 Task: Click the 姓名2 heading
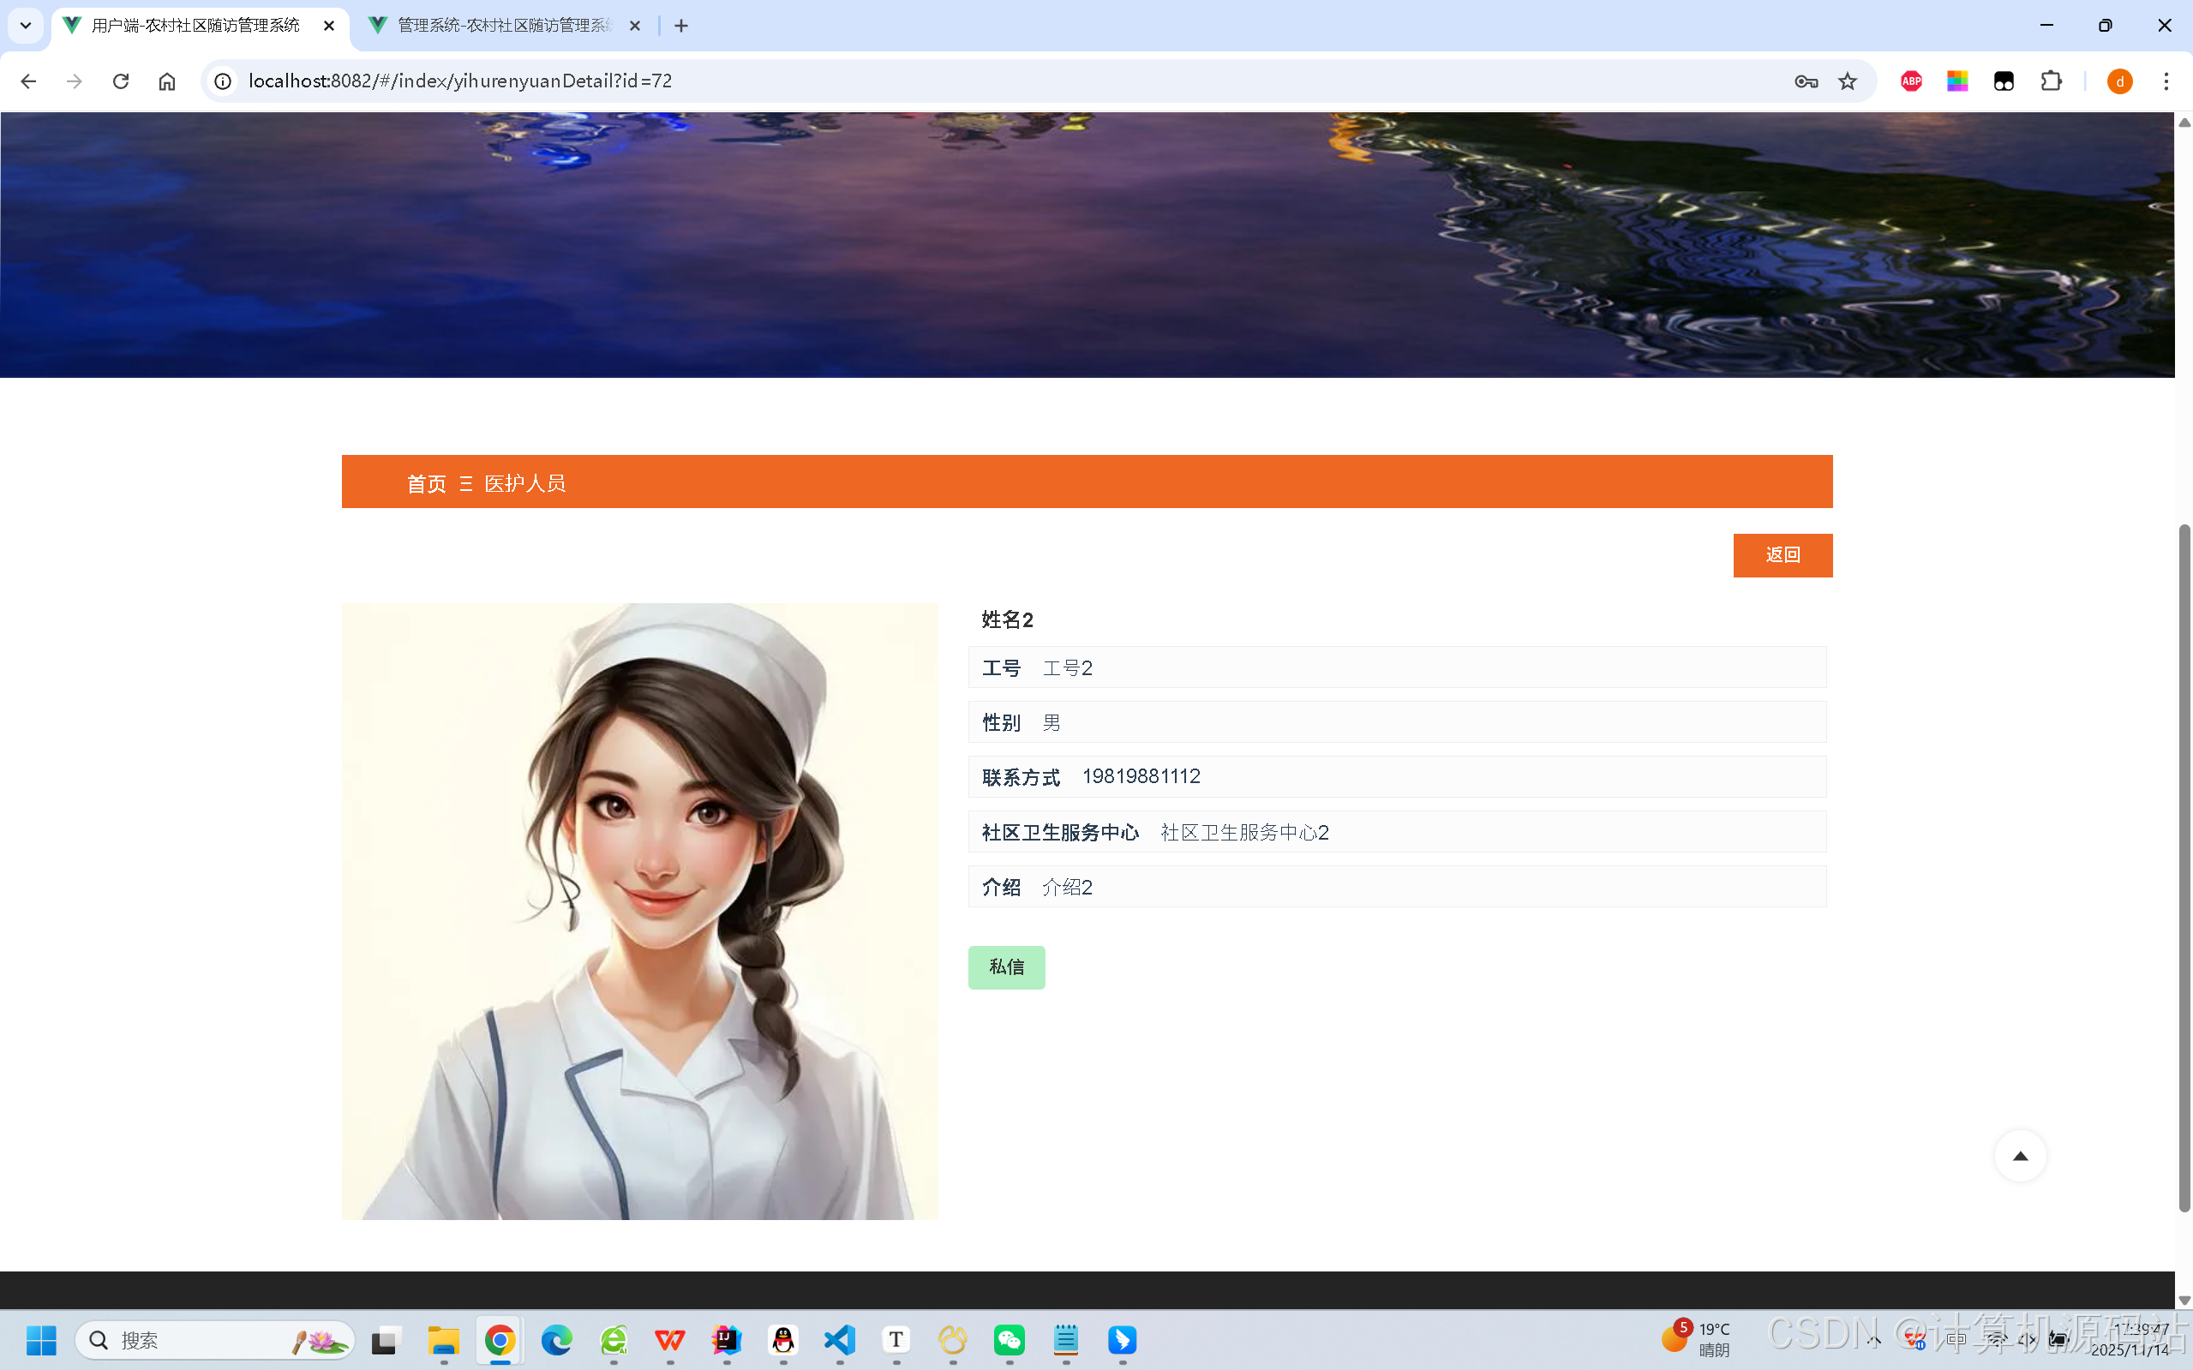[1007, 619]
